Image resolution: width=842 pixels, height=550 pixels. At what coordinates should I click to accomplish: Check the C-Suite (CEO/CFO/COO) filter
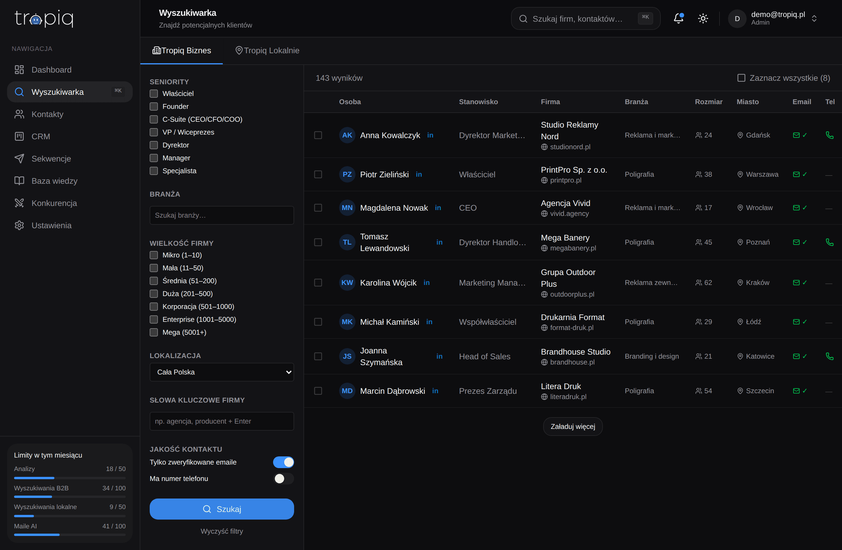(153, 120)
